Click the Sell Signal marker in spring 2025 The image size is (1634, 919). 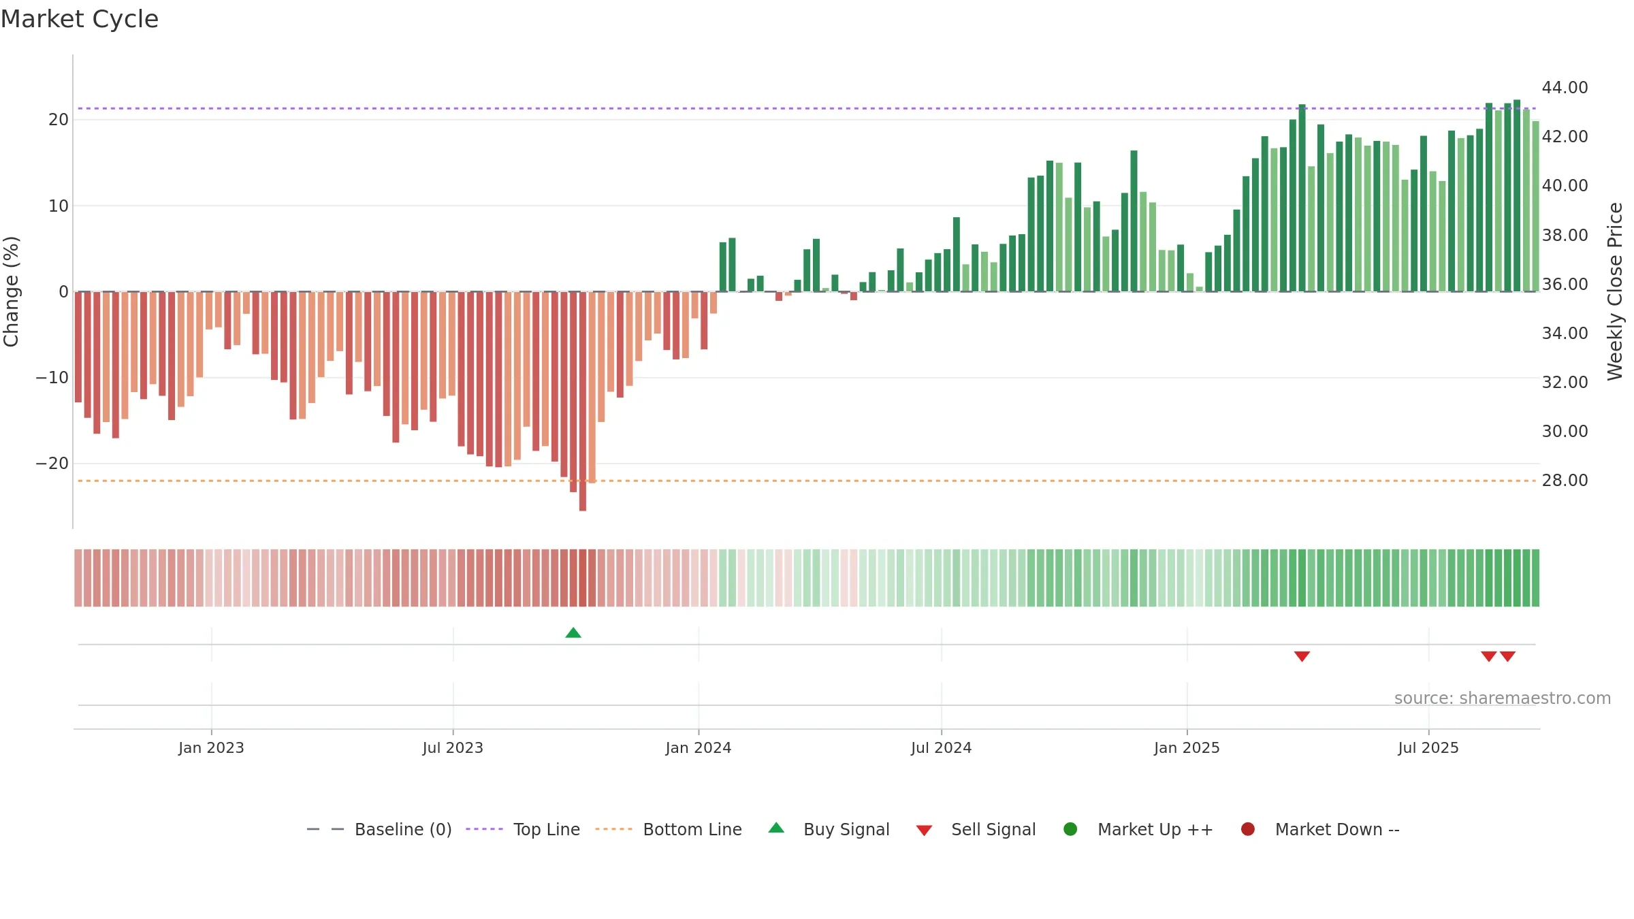point(1302,656)
